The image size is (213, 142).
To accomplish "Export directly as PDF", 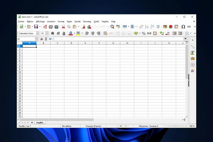I will pos(45,27).
